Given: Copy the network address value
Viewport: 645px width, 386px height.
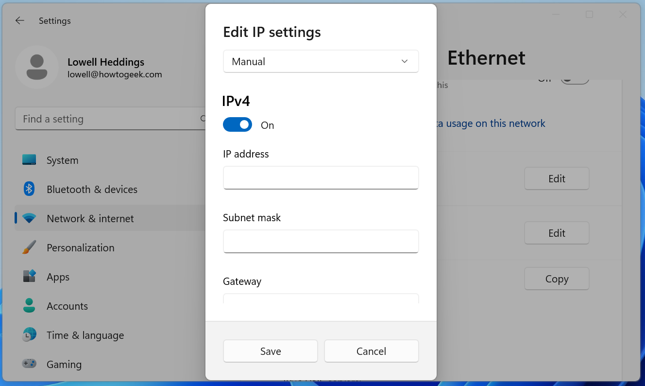Looking at the screenshot, I should tap(557, 279).
